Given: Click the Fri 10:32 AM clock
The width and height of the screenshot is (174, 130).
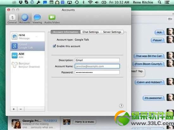Looking at the screenshot, I should pos(119,2).
